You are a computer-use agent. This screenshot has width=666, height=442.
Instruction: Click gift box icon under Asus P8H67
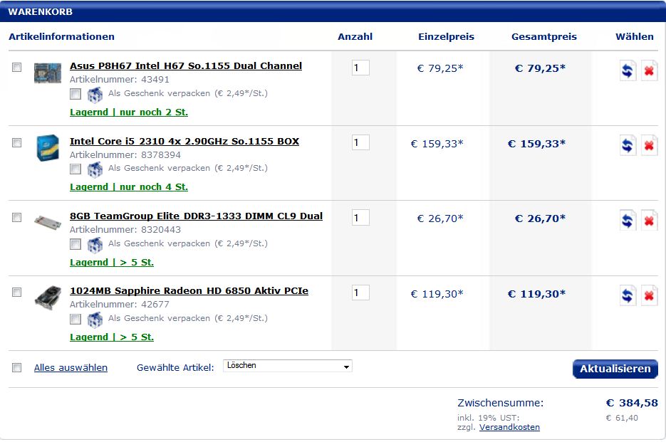point(95,94)
